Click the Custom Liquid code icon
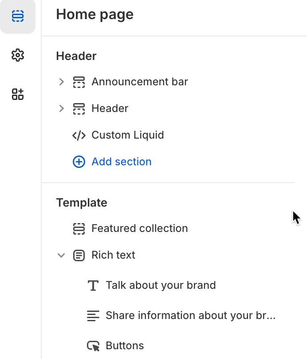 (x=79, y=136)
